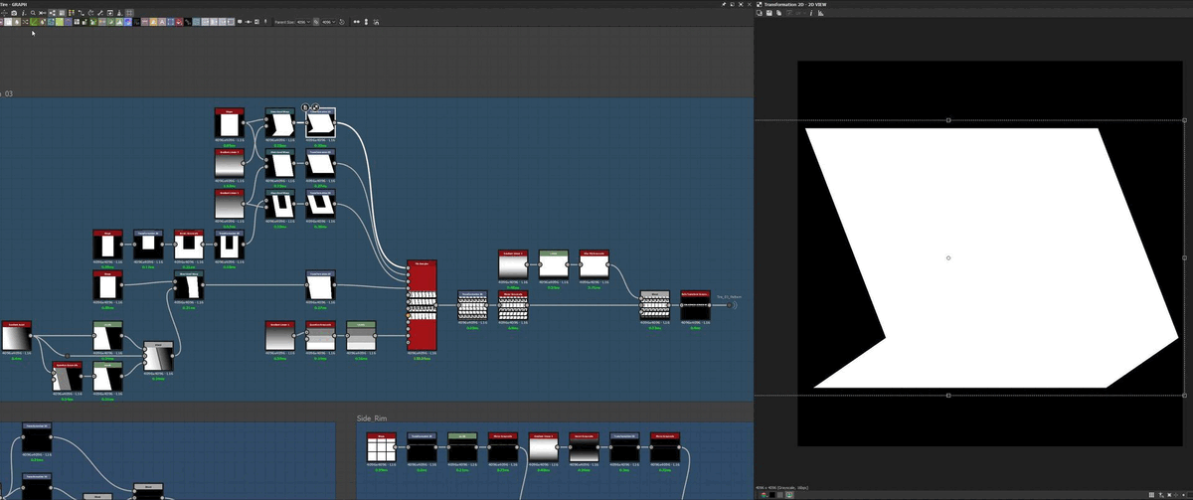The image size is (1193, 500).
Task: Toggle the link between the Parent Size fields
Action: pos(315,21)
